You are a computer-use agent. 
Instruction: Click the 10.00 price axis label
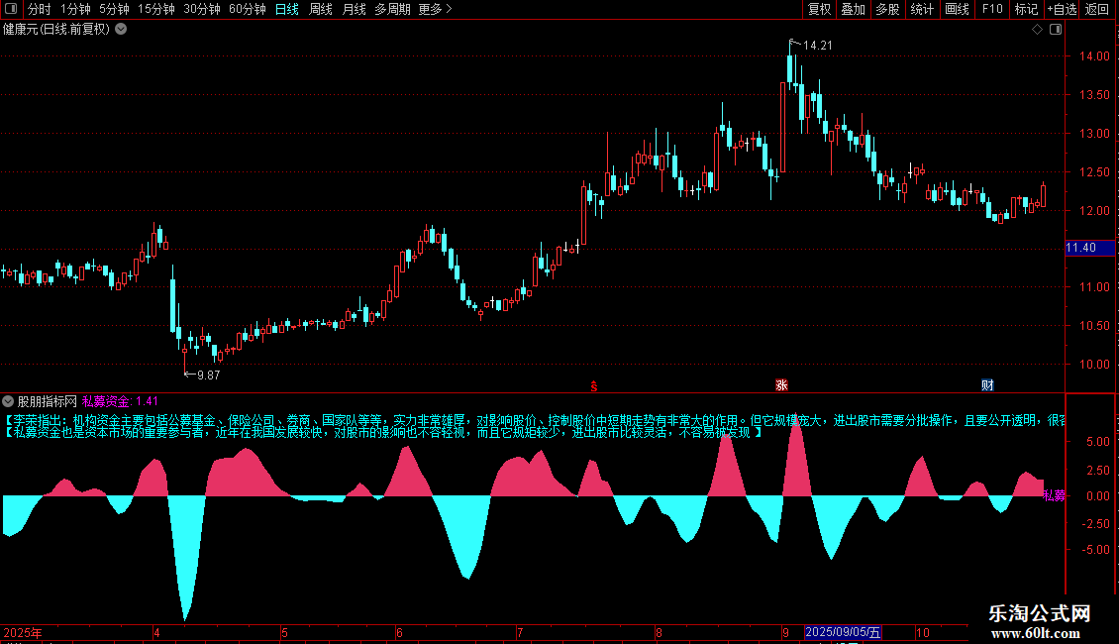(1094, 365)
